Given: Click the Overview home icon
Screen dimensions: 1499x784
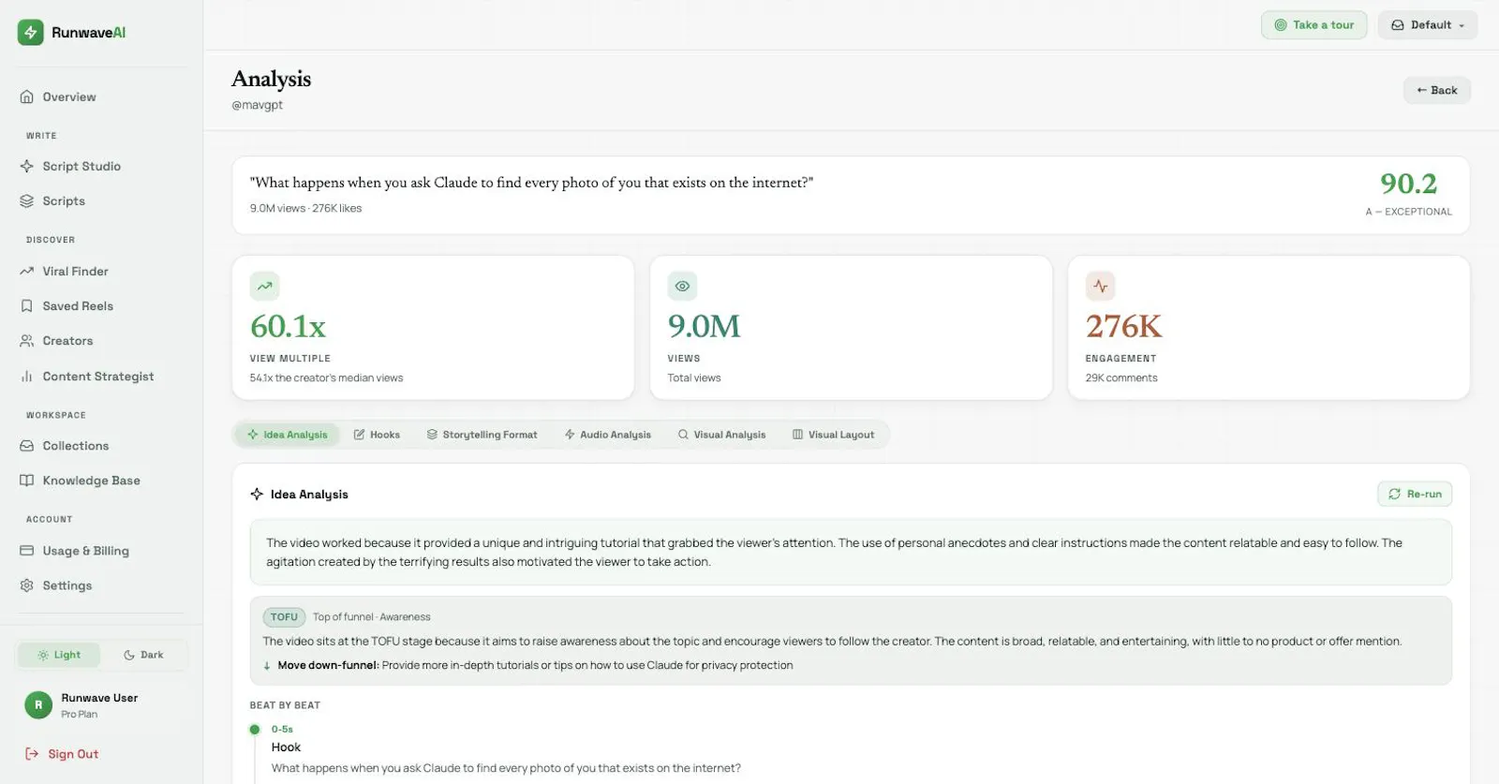Looking at the screenshot, I should click(27, 97).
